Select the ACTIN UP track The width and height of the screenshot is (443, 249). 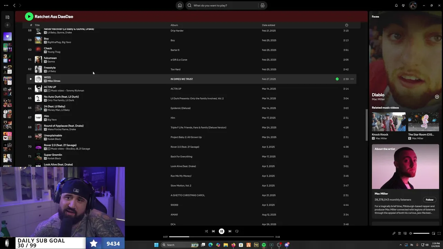[x=50, y=87]
